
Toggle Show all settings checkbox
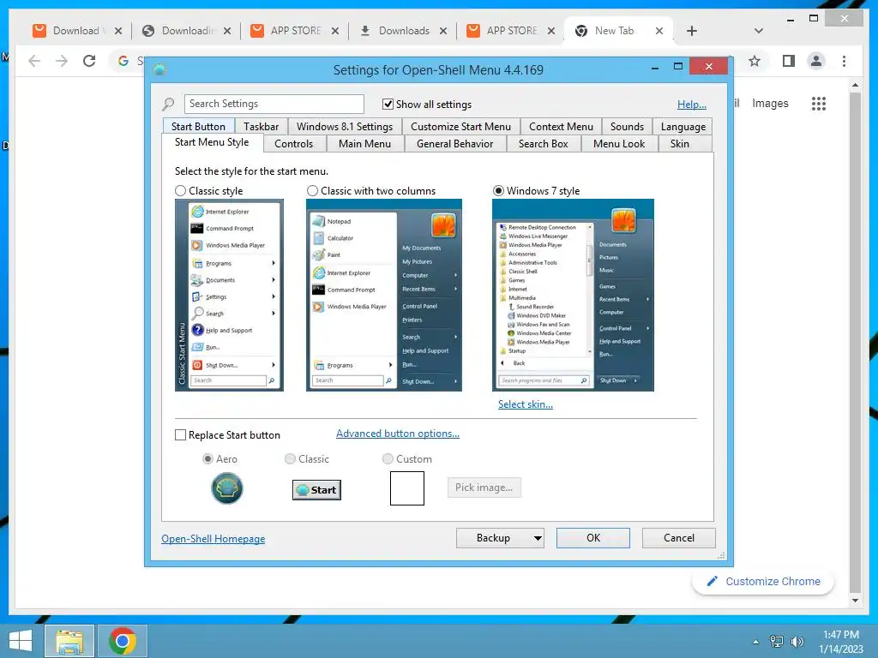388,104
